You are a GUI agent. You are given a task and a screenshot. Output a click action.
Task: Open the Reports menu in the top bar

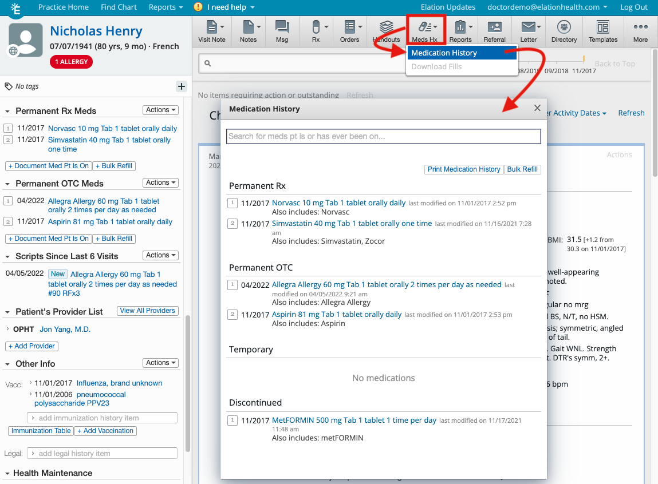[165, 7]
